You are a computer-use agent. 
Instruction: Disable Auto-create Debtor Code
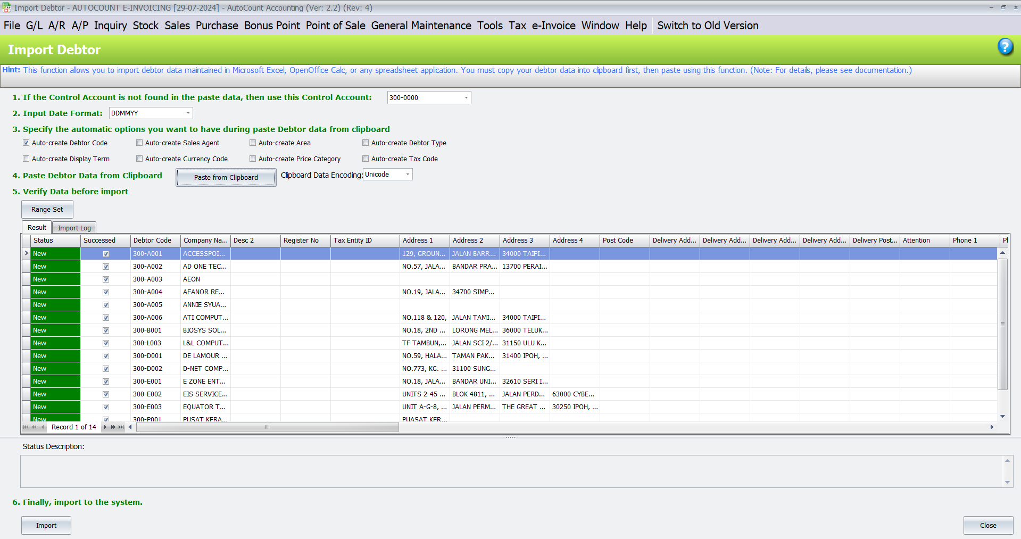26,143
